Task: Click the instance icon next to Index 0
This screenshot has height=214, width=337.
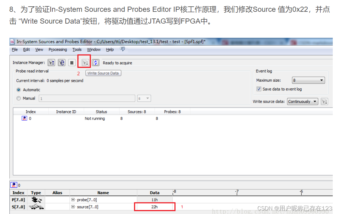Action: click(24, 118)
